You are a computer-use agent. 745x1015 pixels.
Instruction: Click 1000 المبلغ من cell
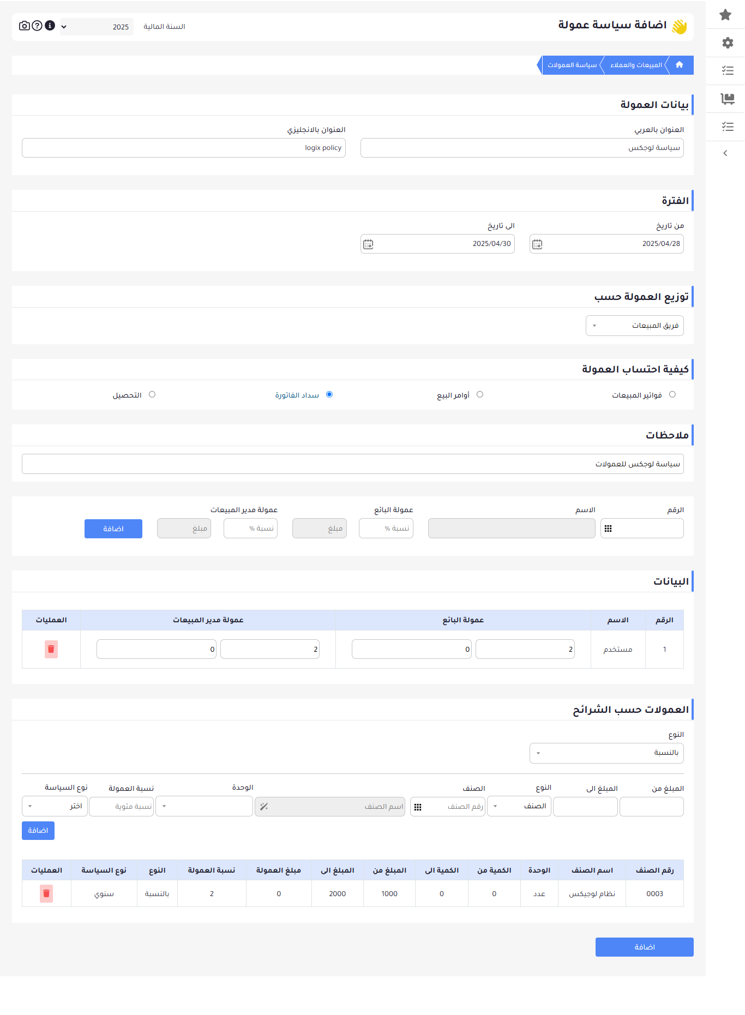pyautogui.click(x=389, y=894)
